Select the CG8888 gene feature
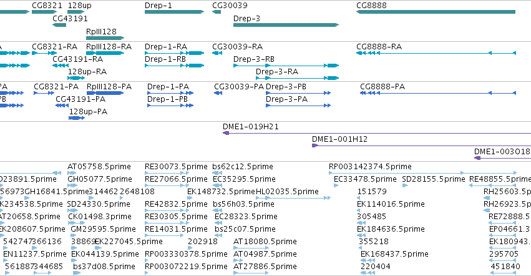 coord(436,12)
